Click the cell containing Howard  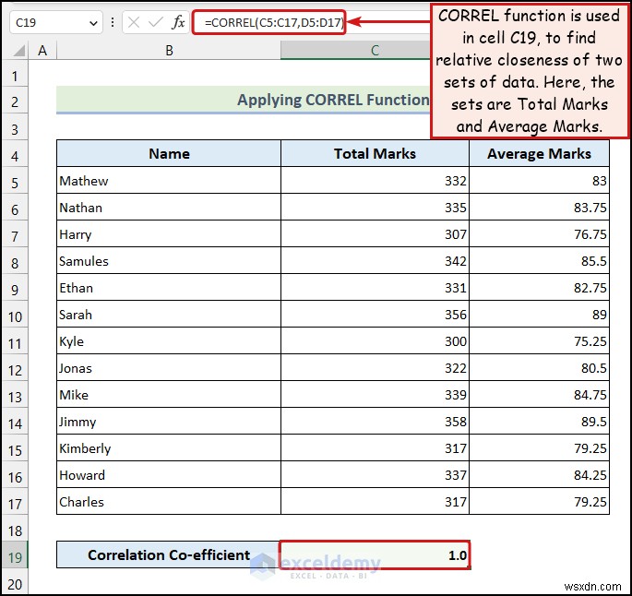coord(169,475)
